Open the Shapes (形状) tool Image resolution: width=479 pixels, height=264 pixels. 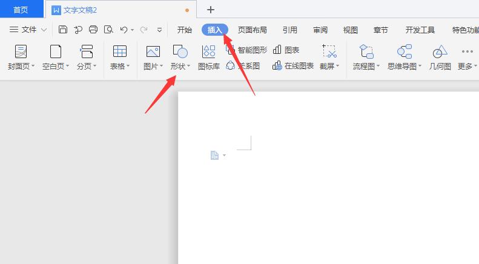coord(180,57)
